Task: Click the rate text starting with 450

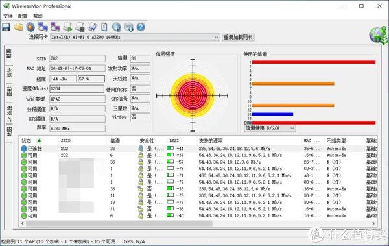Action: click(x=245, y=175)
